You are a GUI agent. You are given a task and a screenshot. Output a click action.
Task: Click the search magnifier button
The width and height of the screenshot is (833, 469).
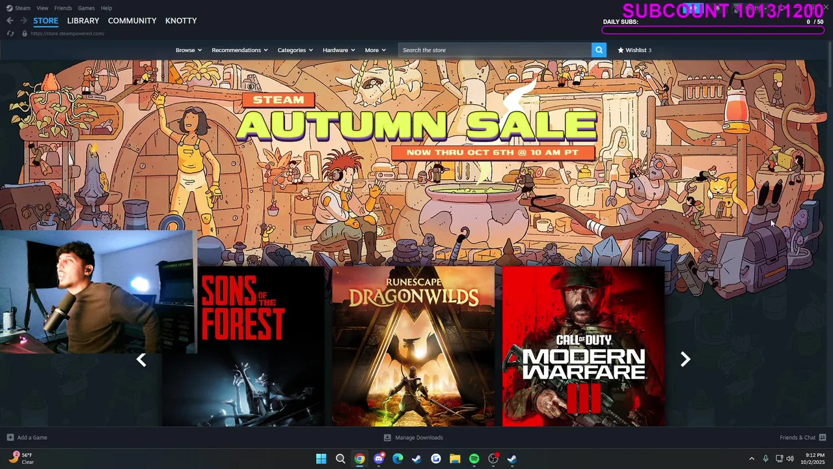(599, 50)
